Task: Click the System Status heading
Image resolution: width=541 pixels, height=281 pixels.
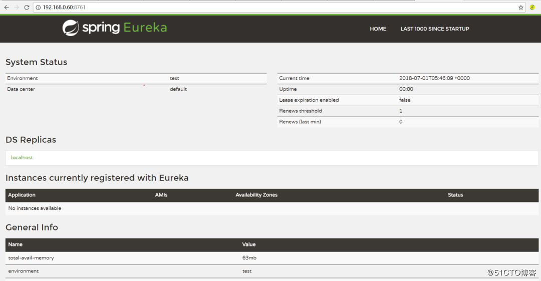Action: coord(36,62)
